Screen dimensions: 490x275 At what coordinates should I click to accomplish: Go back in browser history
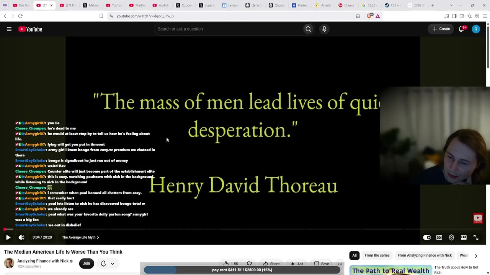[5, 16]
